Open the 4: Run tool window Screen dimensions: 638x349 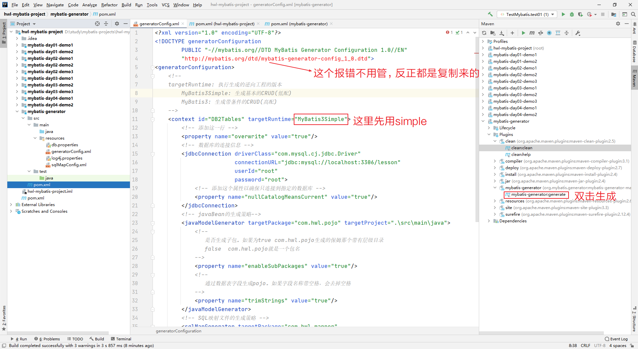(19, 339)
